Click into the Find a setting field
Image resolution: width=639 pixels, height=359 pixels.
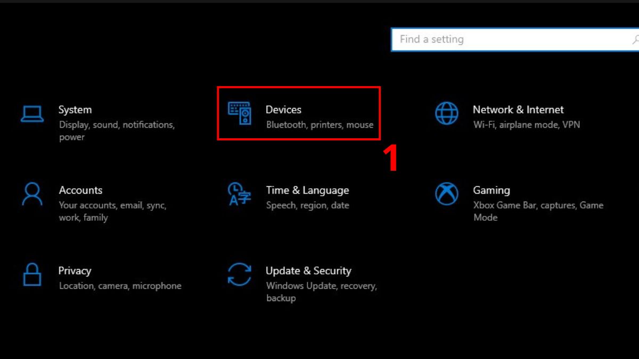[x=515, y=39]
